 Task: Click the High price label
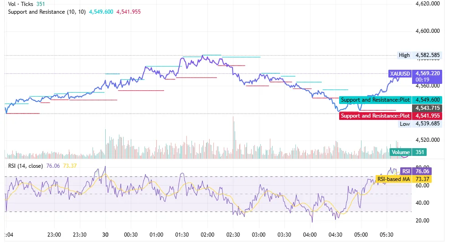point(404,55)
